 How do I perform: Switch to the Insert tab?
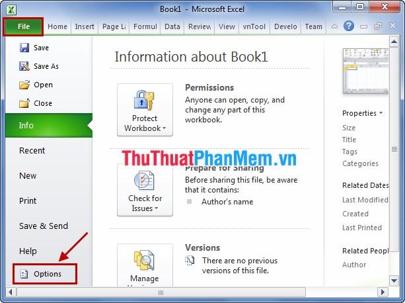[x=85, y=26]
